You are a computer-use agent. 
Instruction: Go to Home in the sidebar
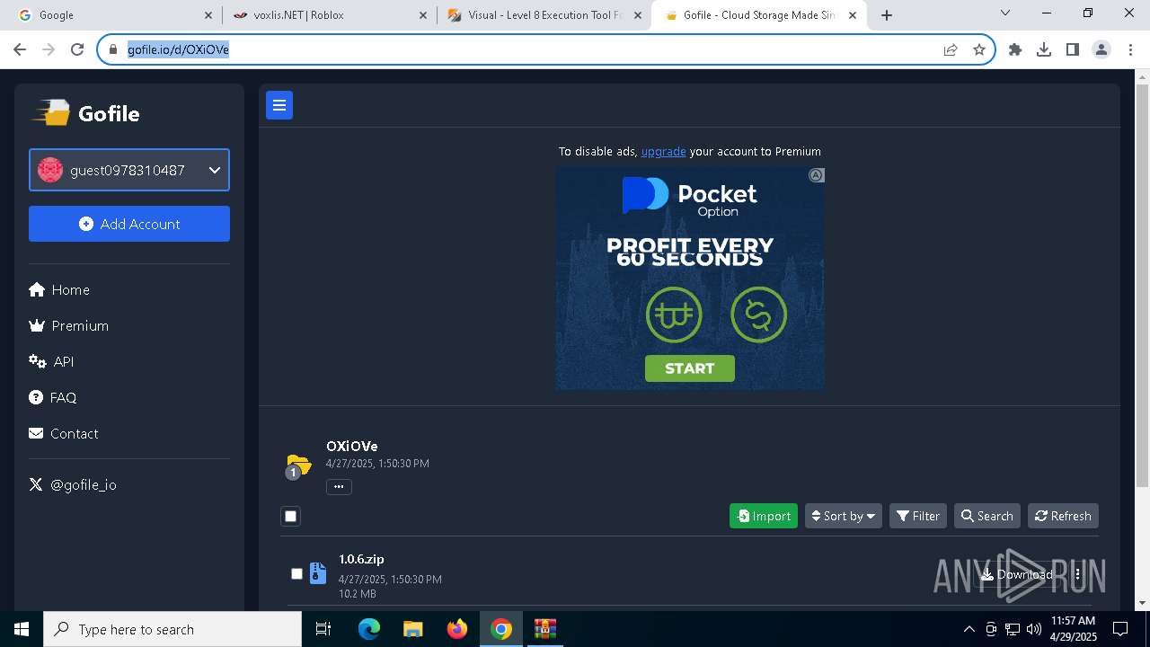(x=59, y=289)
